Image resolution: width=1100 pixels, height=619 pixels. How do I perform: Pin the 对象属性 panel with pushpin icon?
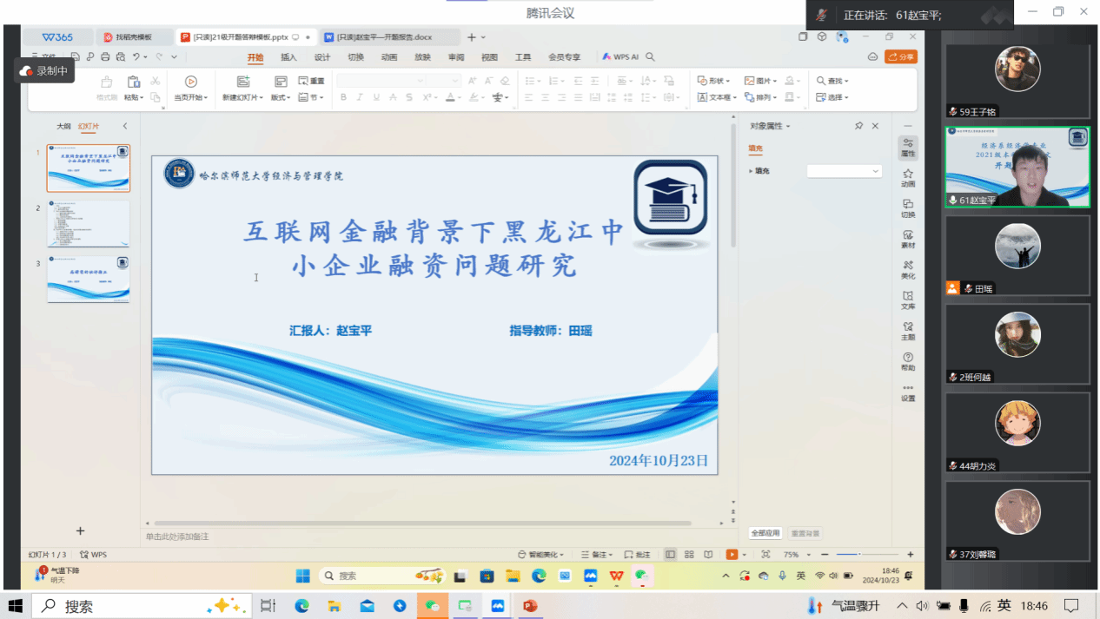pos(858,126)
